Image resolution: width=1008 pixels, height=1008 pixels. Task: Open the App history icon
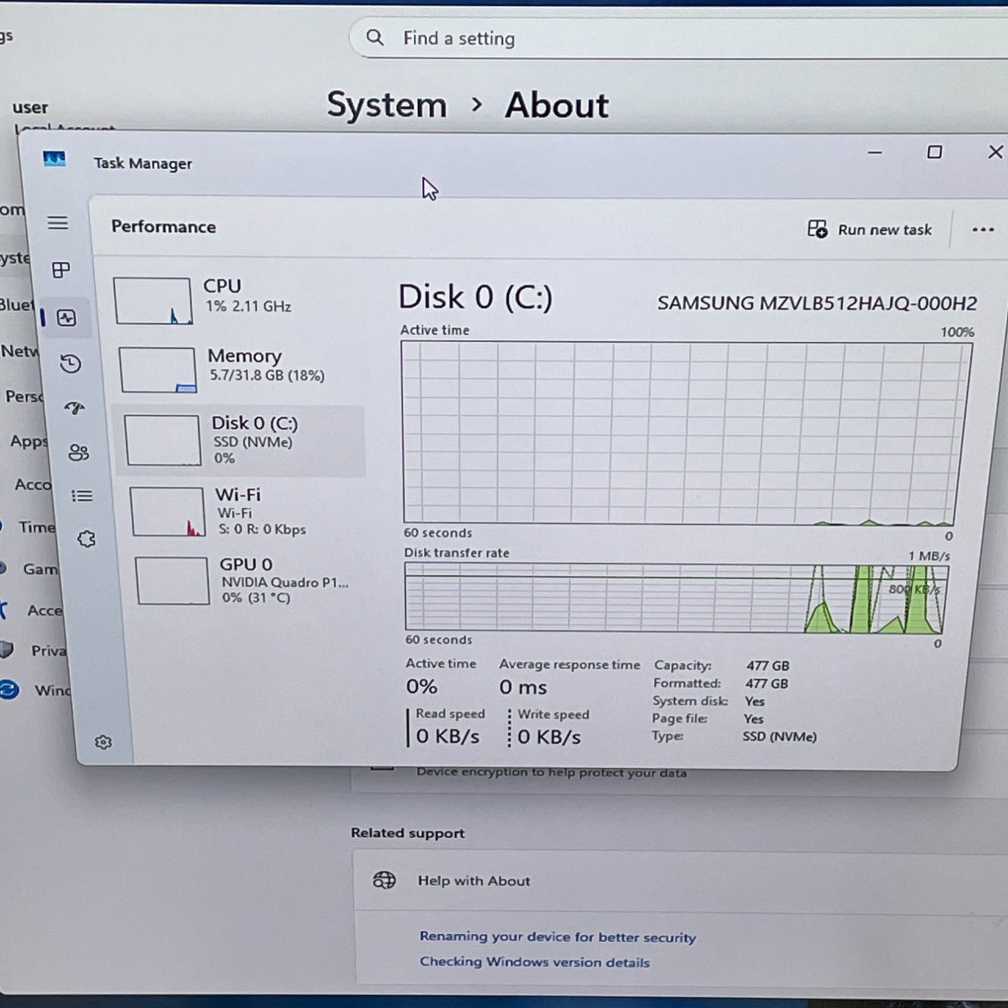(x=71, y=364)
